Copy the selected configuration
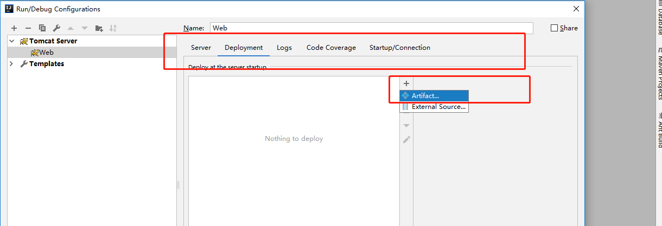This screenshot has width=662, height=226. coord(42,28)
